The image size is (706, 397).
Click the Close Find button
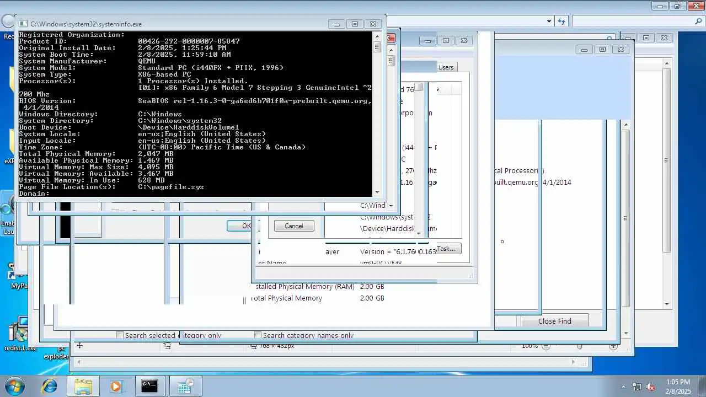[555, 321]
